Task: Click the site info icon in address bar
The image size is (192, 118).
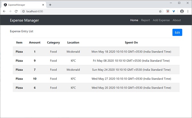Action: click(x=23, y=12)
